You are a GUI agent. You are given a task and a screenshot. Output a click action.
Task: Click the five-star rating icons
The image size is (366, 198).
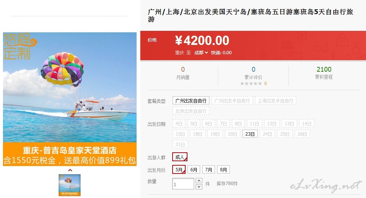251,84
